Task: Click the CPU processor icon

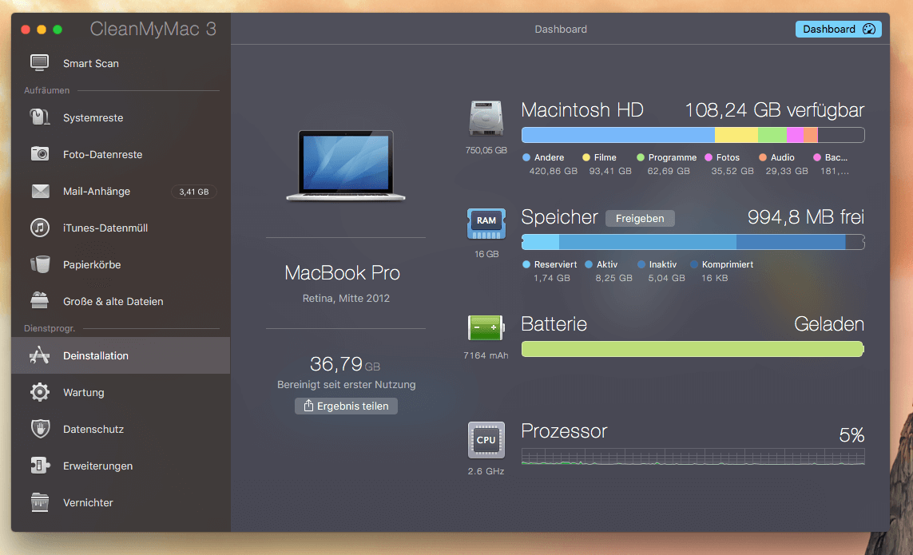Action: pos(486,440)
